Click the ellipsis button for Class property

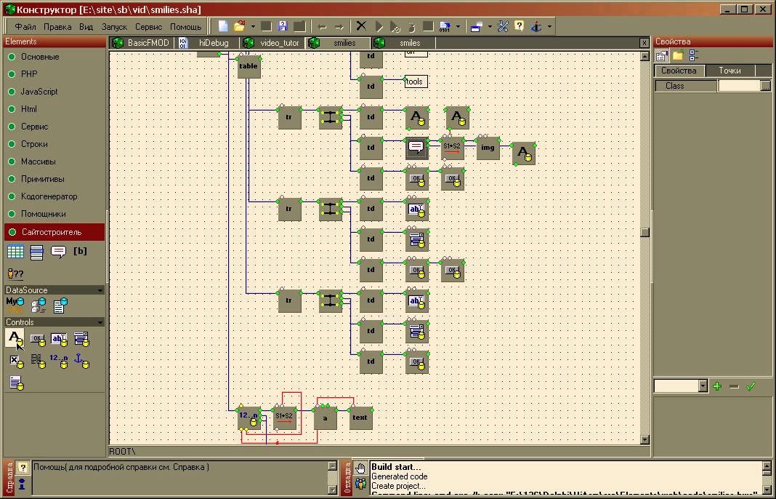[x=765, y=86]
